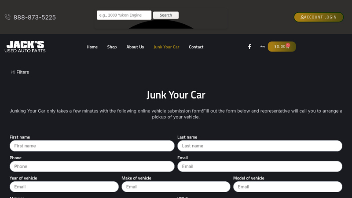Select the Junk Your Car menu item
This screenshot has height=198, width=352.
(x=166, y=47)
